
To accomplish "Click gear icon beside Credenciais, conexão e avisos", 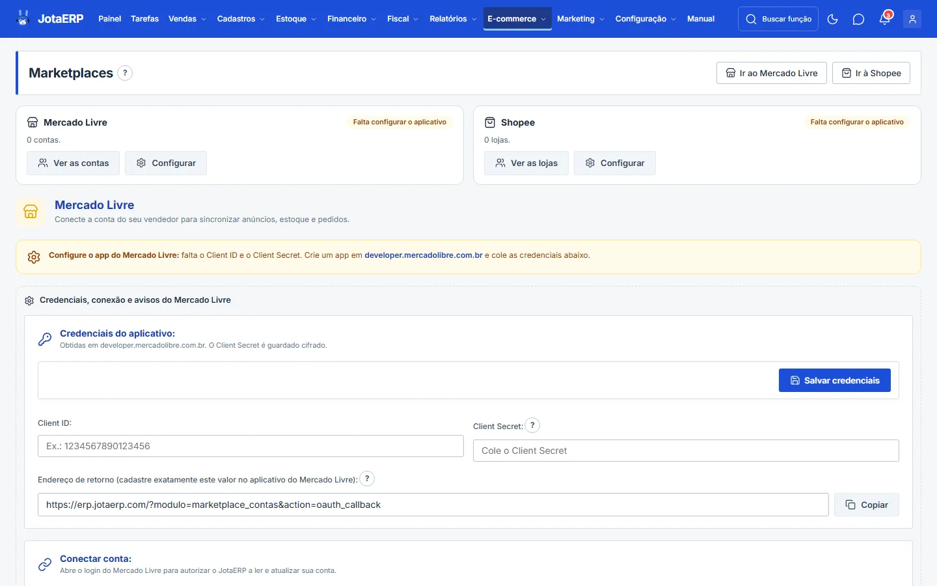I will pos(29,301).
